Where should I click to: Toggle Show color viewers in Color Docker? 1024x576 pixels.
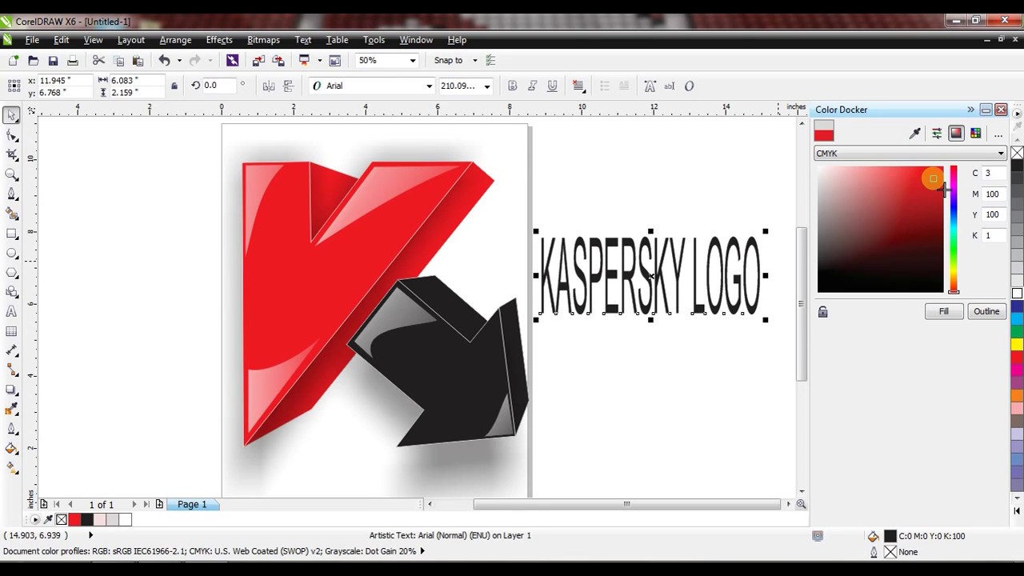(956, 134)
